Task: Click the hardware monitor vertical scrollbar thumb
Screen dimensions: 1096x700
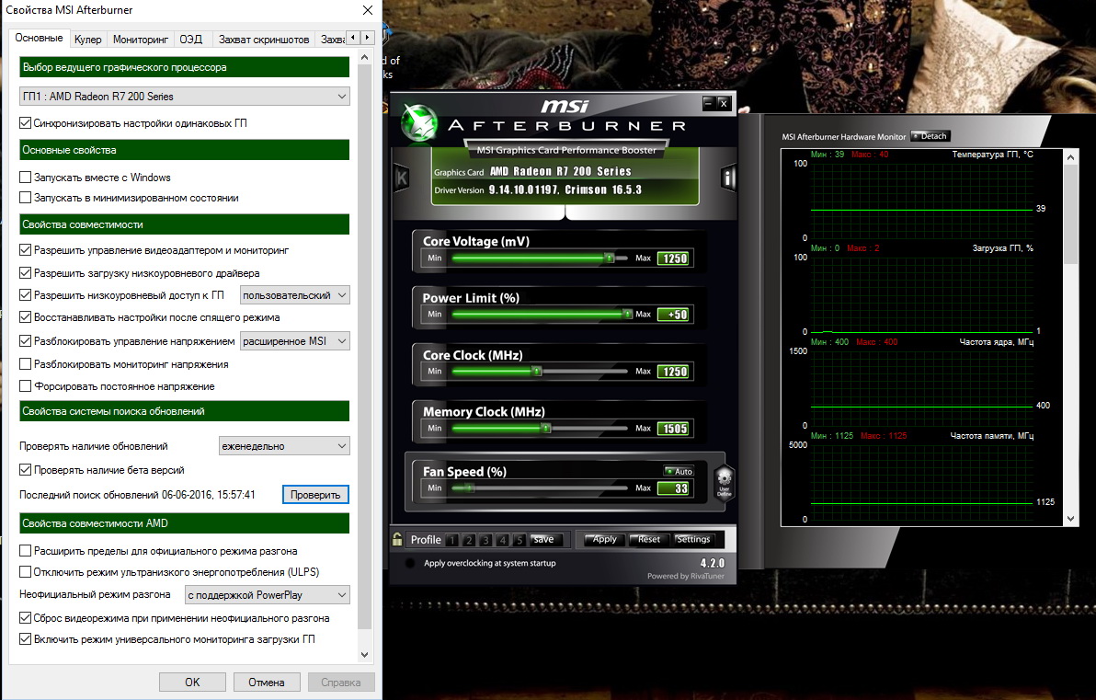Action: click(x=1071, y=215)
